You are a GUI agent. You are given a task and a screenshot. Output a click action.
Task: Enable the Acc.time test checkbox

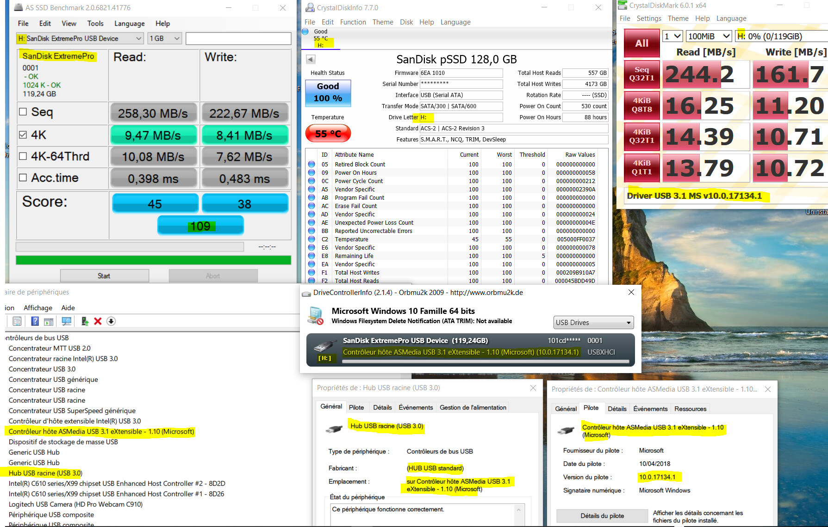[x=23, y=178]
